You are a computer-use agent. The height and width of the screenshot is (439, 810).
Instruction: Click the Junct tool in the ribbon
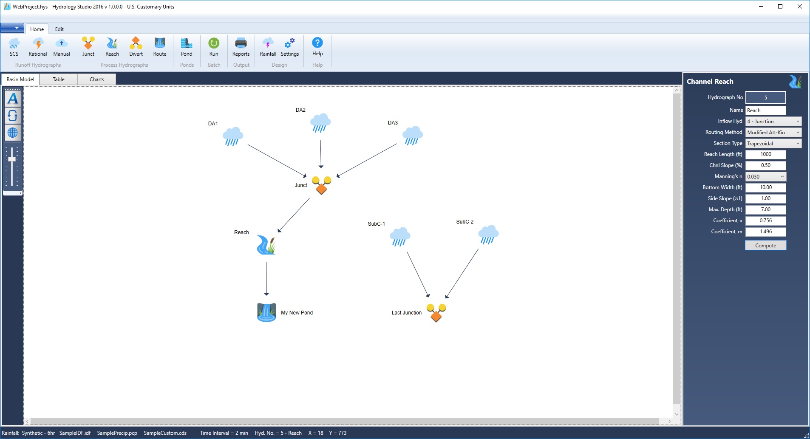[x=88, y=47]
